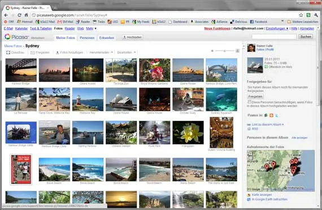Open the Dashboard bookmark
The image size is (322, 210).
(x=178, y=21)
